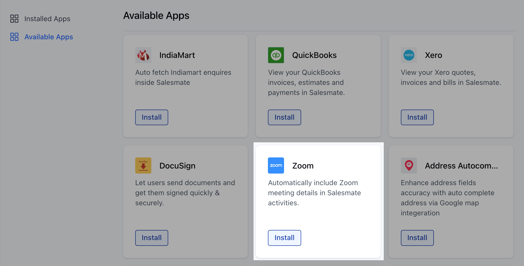The height and width of the screenshot is (266, 524).
Task: Install the Xero integration
Action: (417, 117)
